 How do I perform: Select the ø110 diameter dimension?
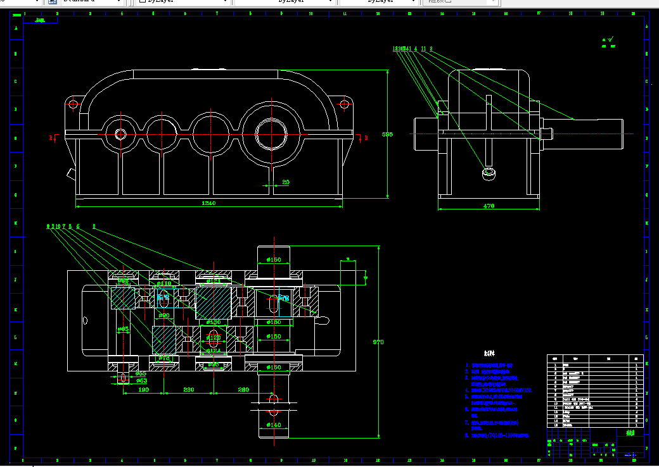(x=164, y=283)
